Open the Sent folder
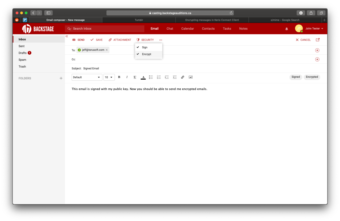 (39, 46)
